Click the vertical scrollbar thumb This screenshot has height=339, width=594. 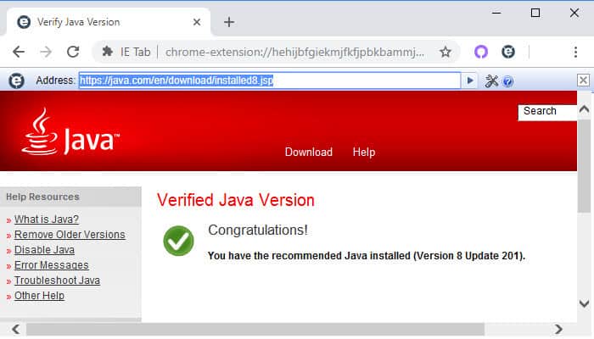coord(584,166)
